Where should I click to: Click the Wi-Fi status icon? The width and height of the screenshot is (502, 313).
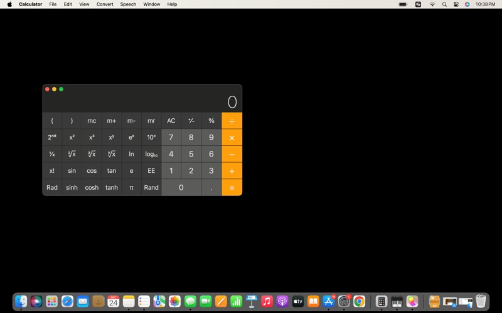432,4
